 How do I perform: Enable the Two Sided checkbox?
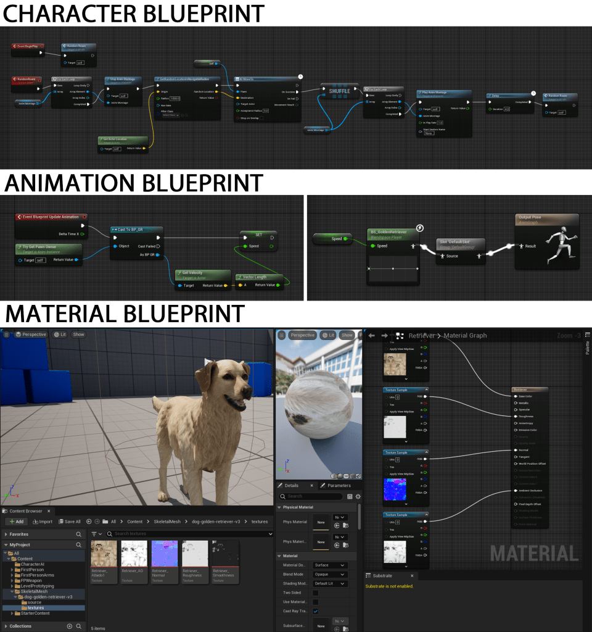pos(316,592)
